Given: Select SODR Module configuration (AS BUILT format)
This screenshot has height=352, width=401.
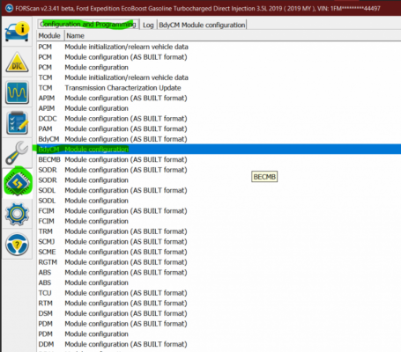Looking at the screenshot, I should pos(219,170).
